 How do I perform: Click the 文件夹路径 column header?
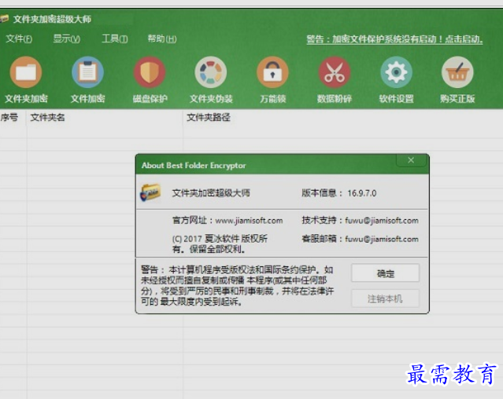click(209, 118)
